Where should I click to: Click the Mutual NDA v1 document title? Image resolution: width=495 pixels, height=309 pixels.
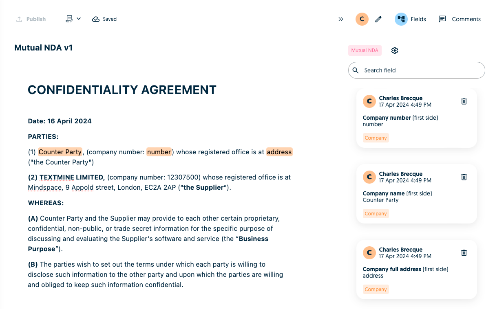tap(44, 48)
